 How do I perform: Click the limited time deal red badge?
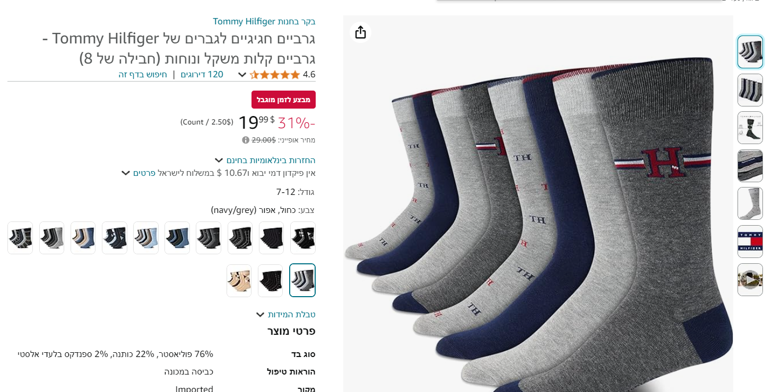tap(283, 100)
